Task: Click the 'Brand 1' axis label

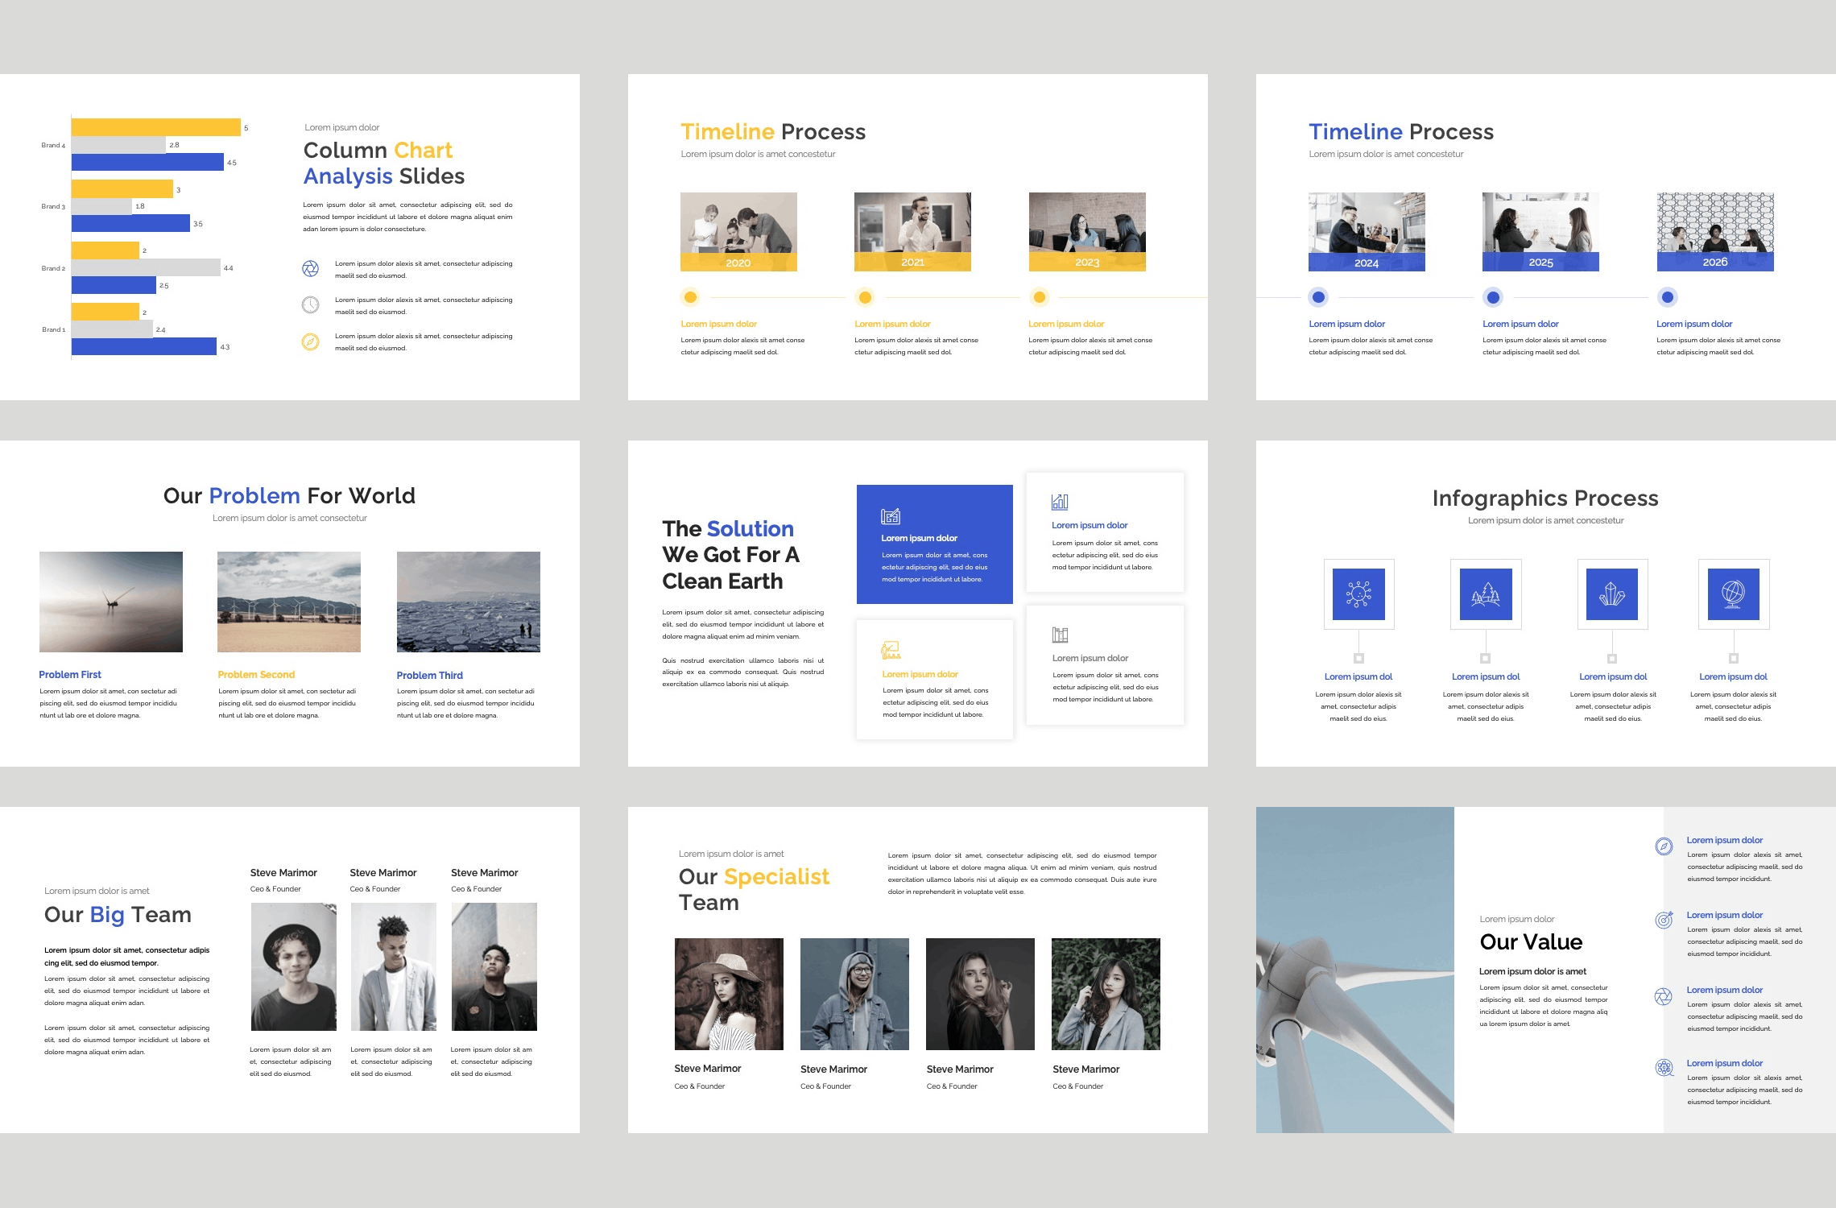Action: click(x=53, y=329)
